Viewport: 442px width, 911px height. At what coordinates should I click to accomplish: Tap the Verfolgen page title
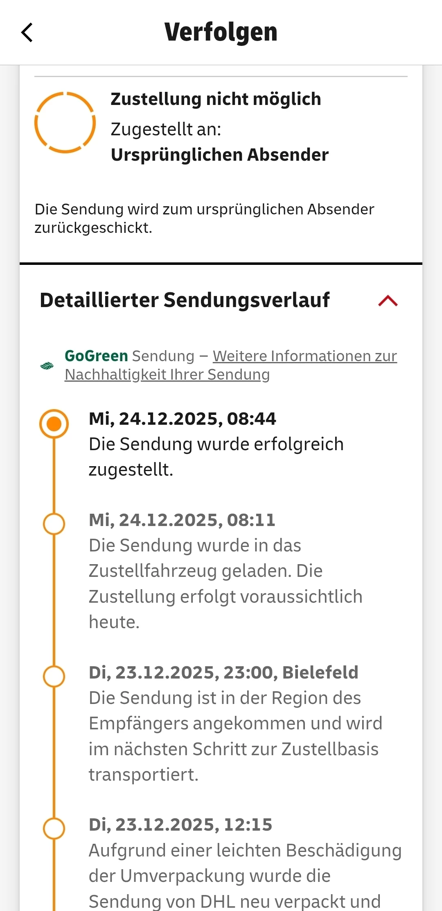pos(221,32)
